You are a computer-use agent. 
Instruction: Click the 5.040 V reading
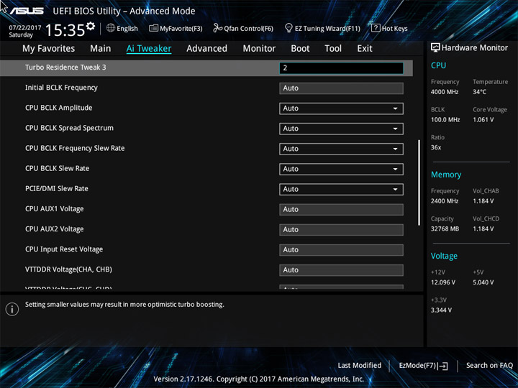click(483, 282)
